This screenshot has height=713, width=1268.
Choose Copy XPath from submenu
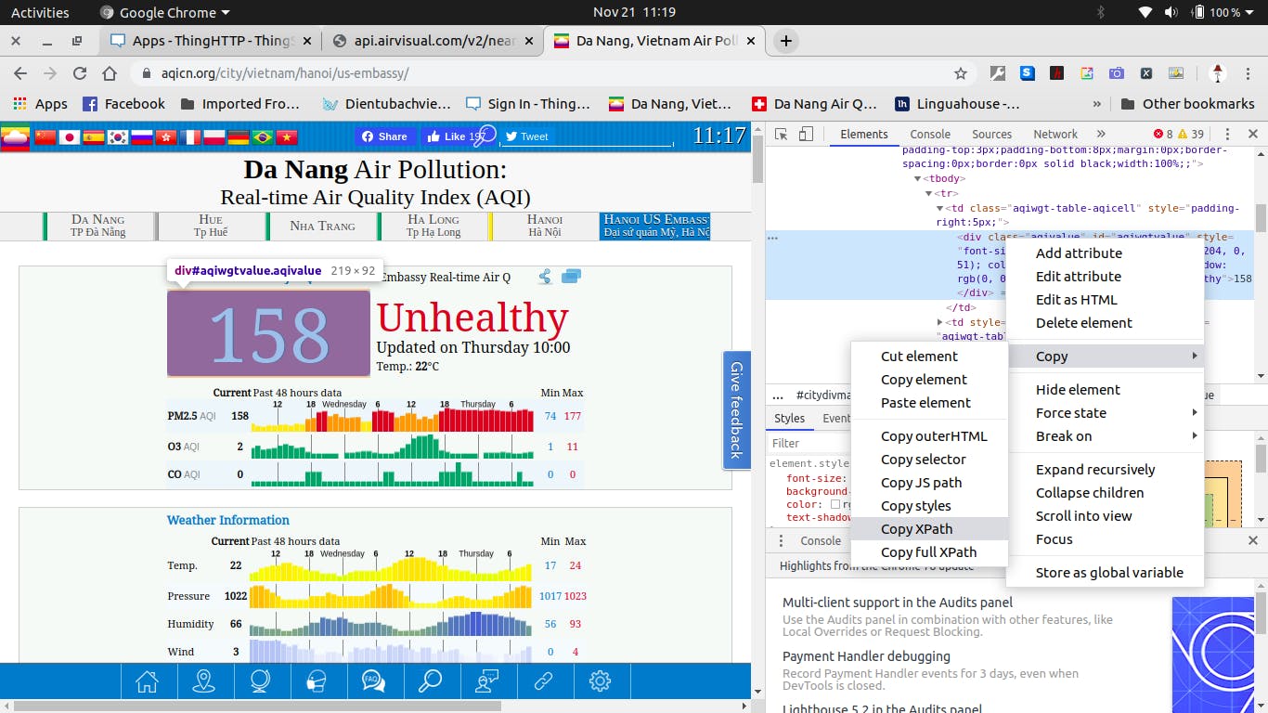[x=929, y=528]
